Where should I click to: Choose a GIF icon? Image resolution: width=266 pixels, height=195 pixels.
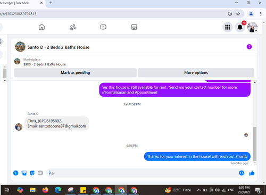click(x=40, y=173)
